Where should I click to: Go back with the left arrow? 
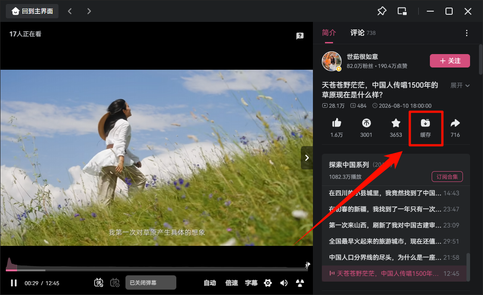click(70, 12)
